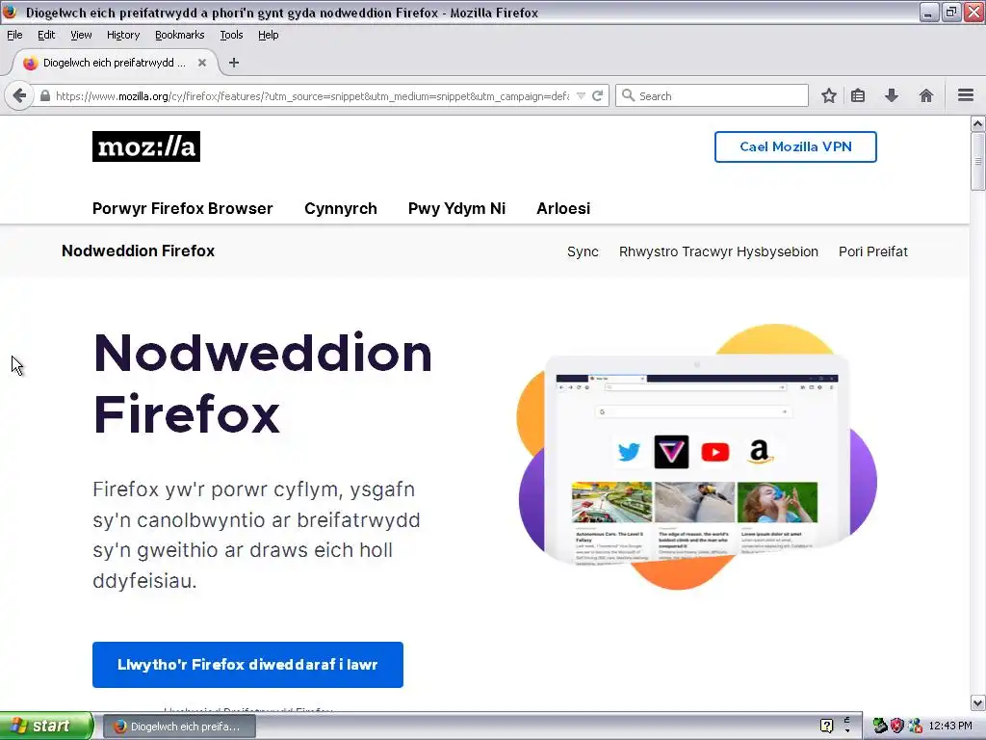Select the Firefox taskbar button

[x=179, y=727]
